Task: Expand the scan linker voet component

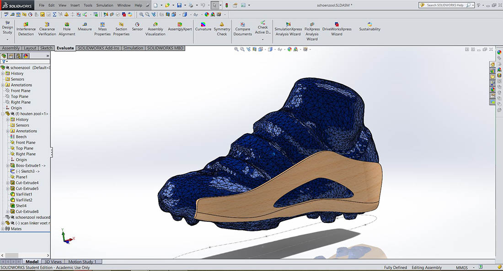Action: point(3,223)
